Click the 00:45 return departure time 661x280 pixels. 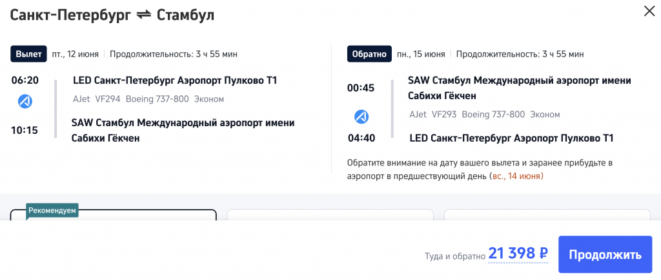(360, 88)
